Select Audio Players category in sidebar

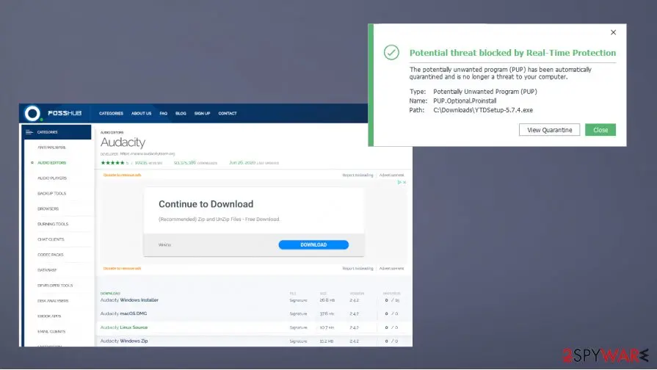(52, 178)
